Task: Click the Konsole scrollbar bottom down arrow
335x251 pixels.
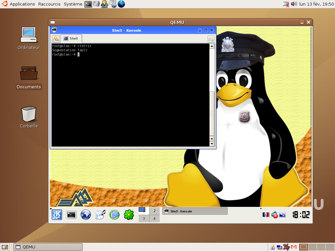Action: (212, 144)
